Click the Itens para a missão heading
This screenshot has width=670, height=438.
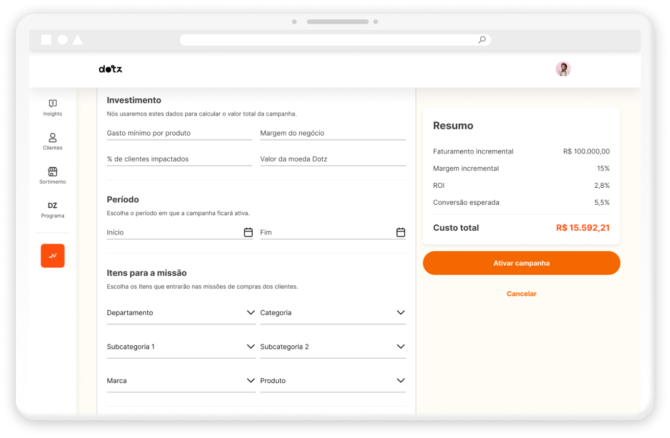[147, 273]
